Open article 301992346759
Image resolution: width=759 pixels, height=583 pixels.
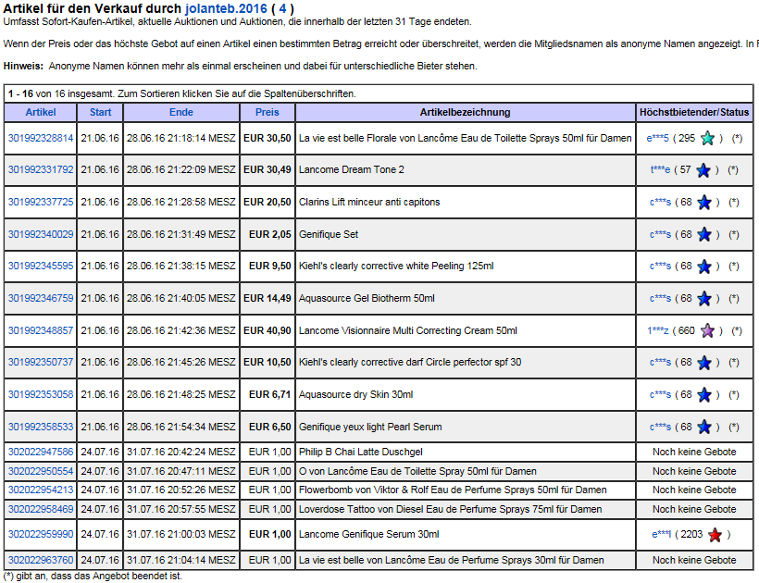[41, 299]
